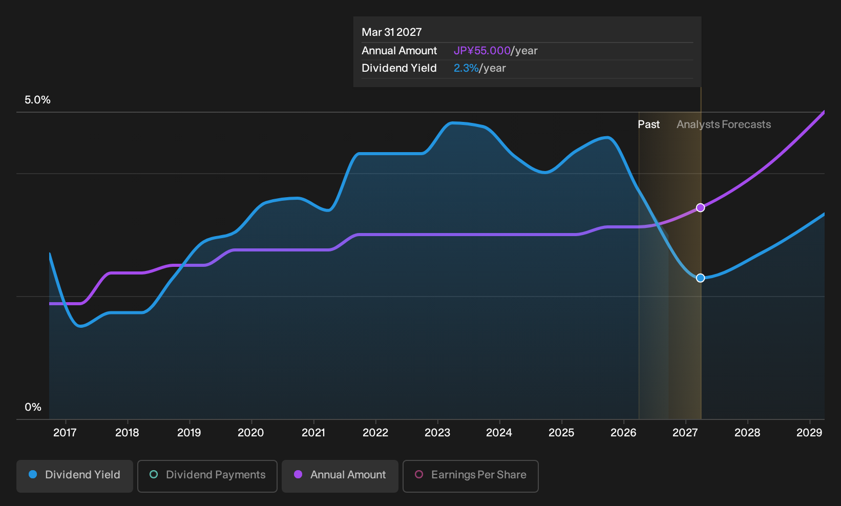Click the JP¥55.000 annual amount value

(482, 51)
